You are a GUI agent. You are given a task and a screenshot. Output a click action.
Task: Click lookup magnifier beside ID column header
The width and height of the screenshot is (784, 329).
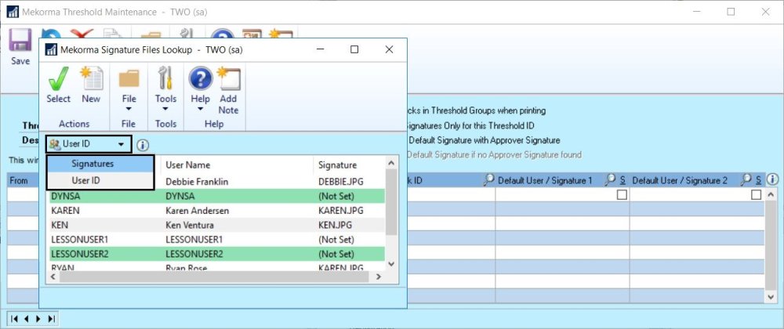488,179
